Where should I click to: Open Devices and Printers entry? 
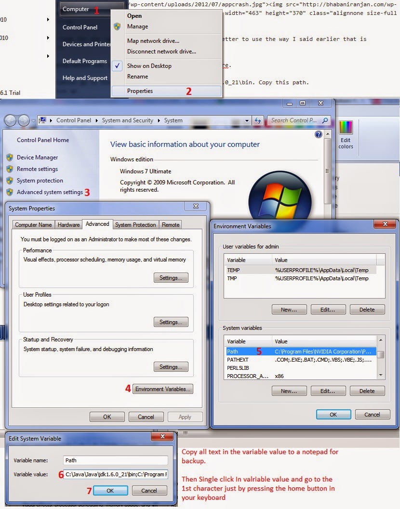[86, 44]
